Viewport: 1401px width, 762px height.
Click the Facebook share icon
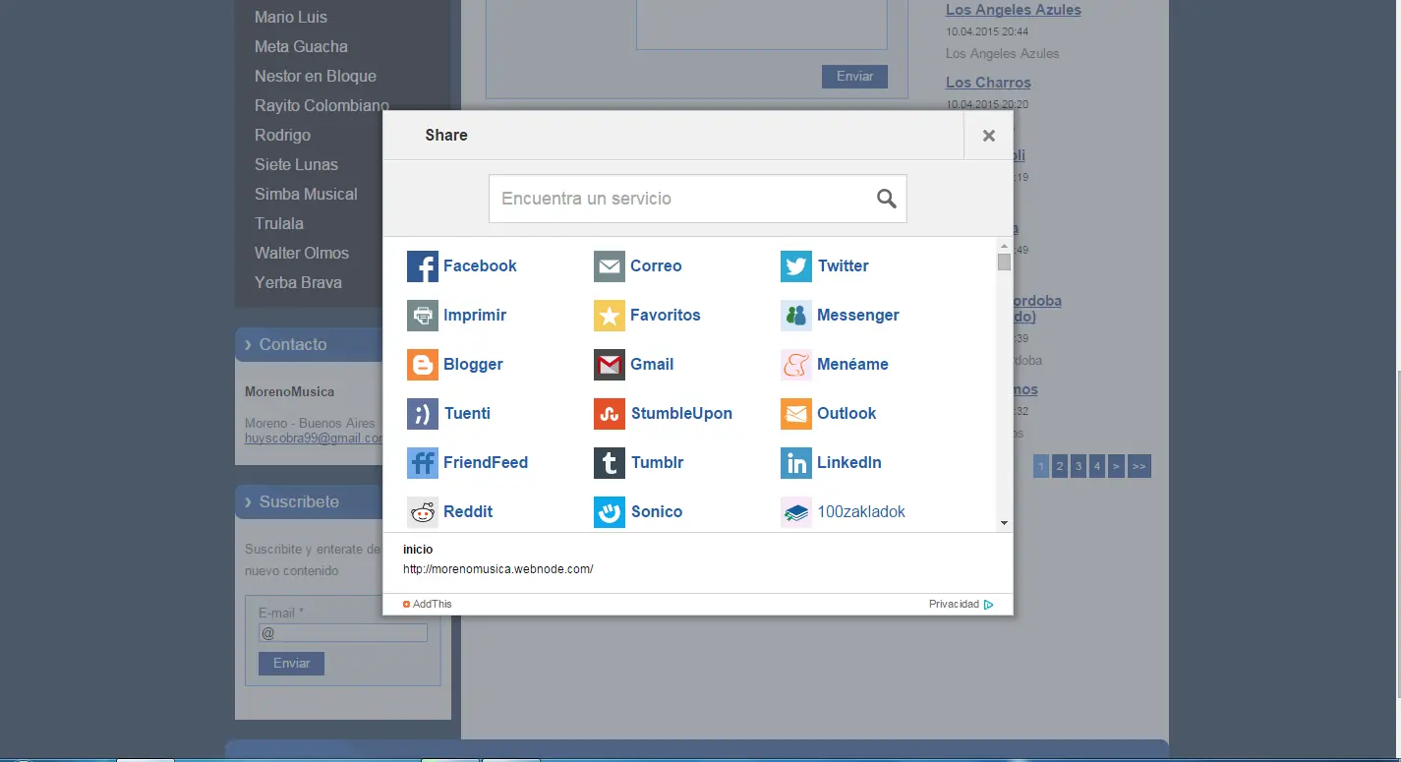click(423, 266)
